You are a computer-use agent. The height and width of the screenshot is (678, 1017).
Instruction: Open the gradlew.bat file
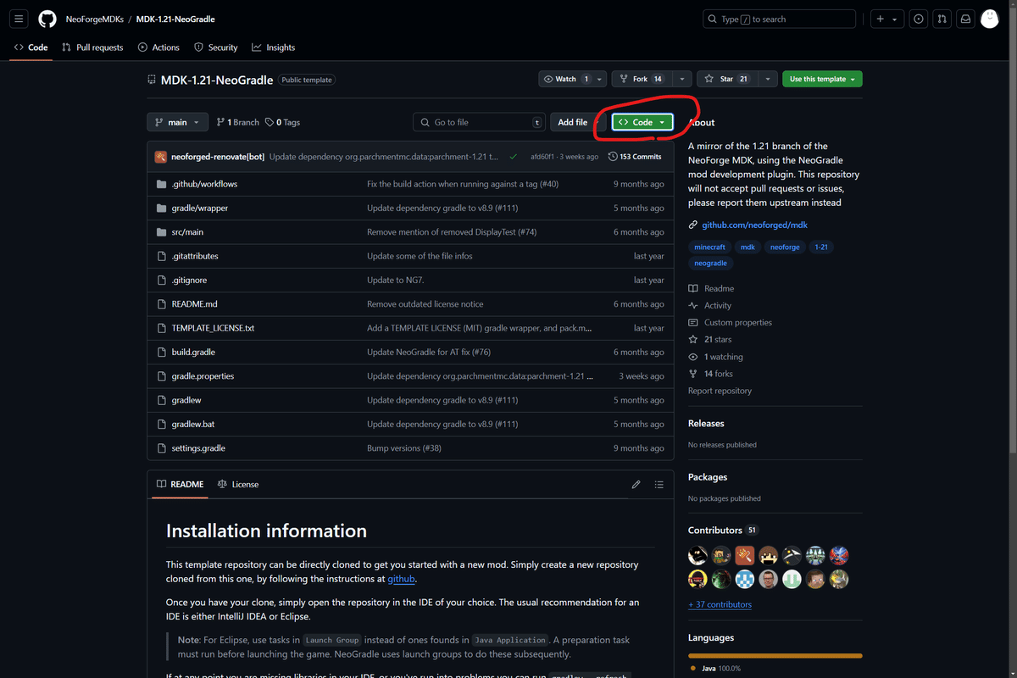192,424
